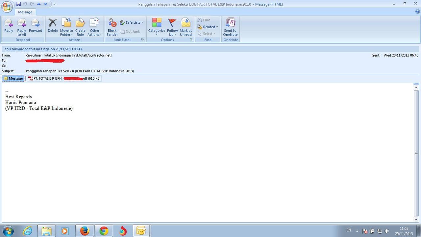Open the media player taskbar icon
Viewport: 421px width, 237px height.
pyautogui.click(x=65, y=231)
